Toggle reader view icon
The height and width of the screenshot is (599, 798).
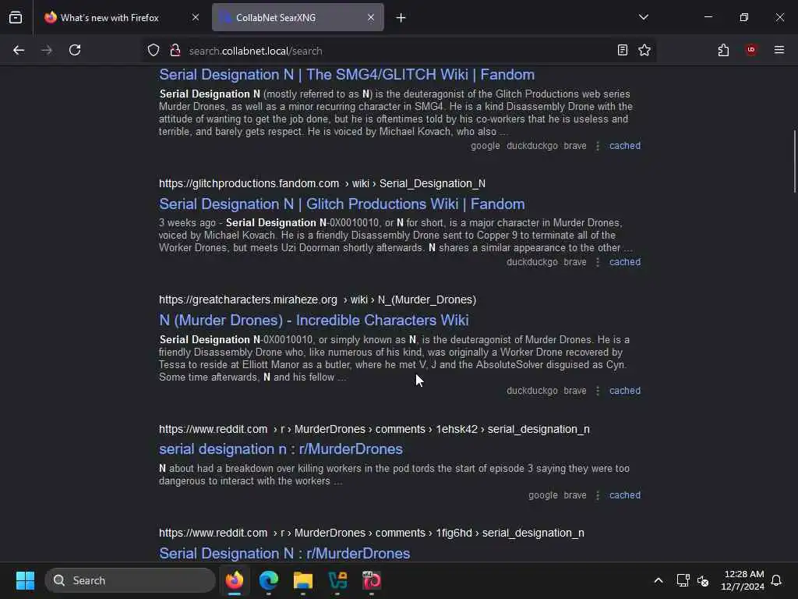(x=622, y=50)
